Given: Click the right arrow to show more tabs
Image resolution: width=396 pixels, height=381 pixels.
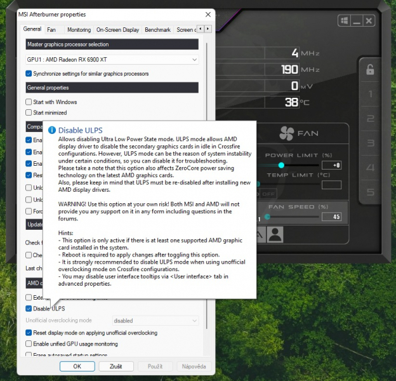Looking at the screenshot, I should click(208, 29).
